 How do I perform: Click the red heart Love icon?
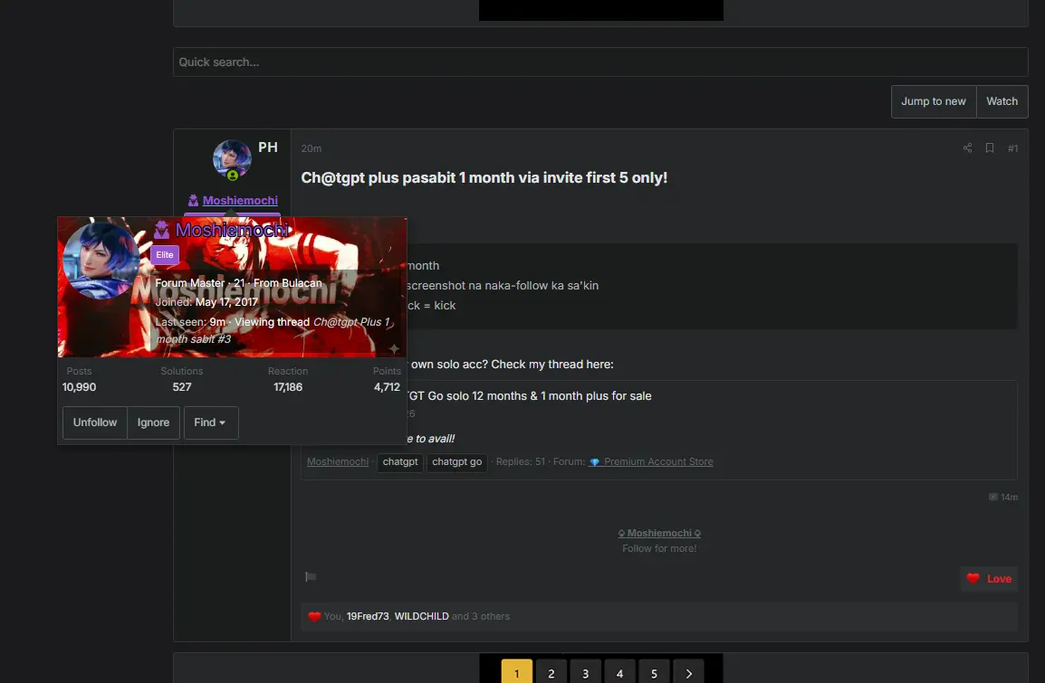[973, 578]
